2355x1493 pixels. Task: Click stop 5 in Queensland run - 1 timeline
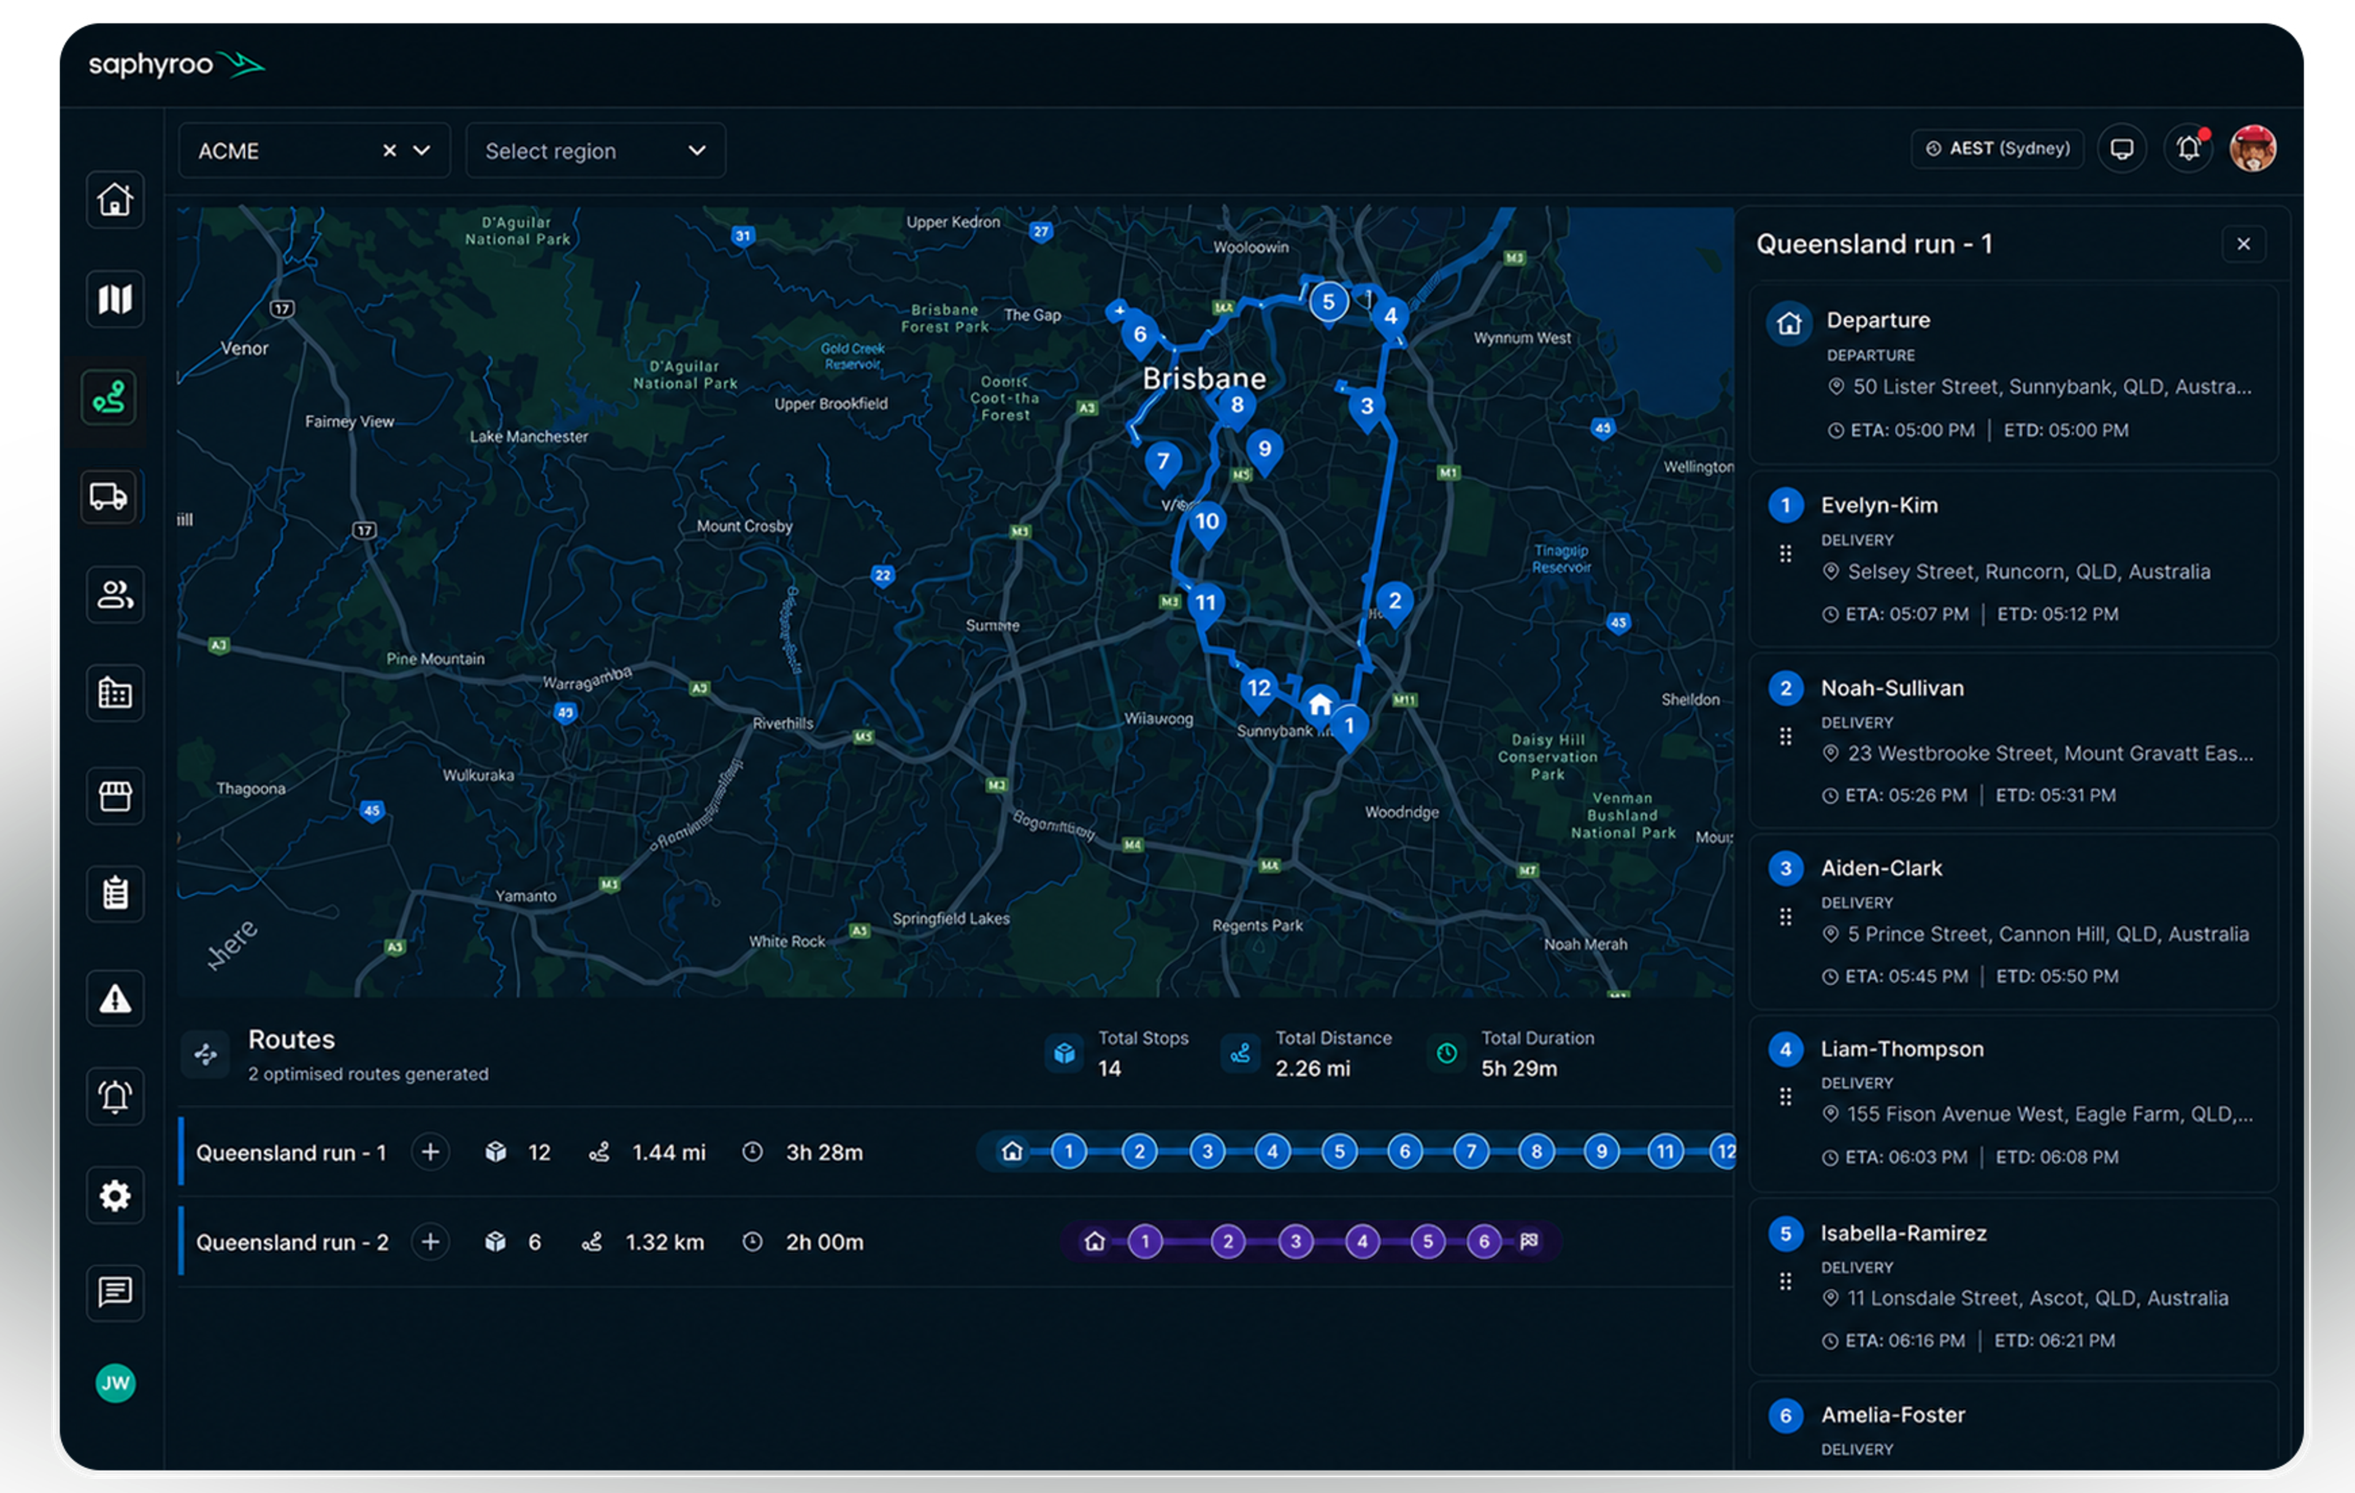(1339, 1151)
